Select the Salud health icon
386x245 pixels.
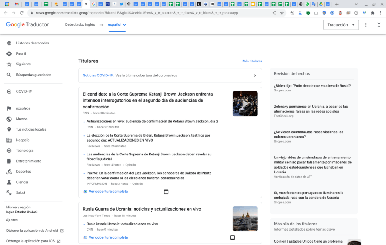click(x=9, y=193)
